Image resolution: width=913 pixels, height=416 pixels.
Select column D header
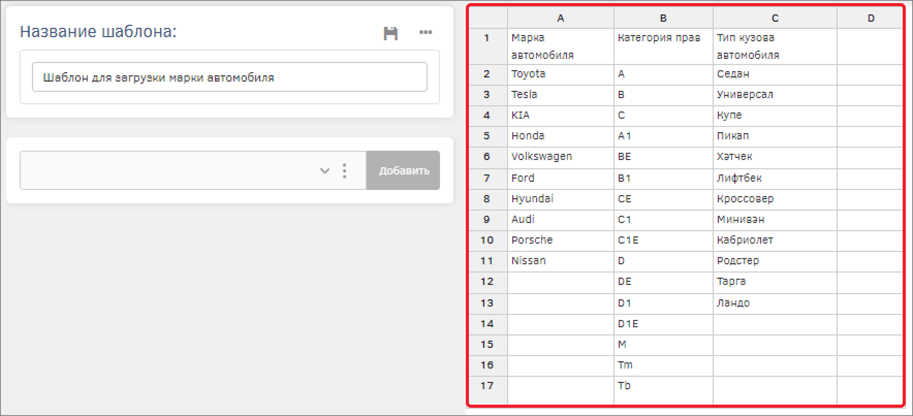pyautogui.click(x=871, y=18)
